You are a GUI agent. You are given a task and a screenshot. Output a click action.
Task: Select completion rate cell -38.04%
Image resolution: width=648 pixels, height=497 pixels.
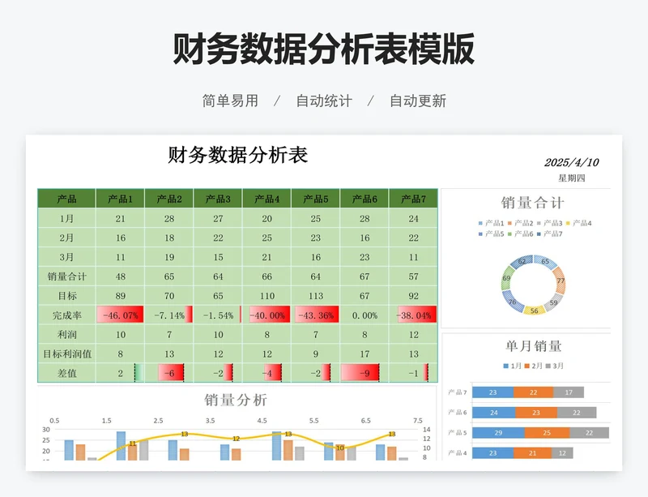[x=413, y=315]
